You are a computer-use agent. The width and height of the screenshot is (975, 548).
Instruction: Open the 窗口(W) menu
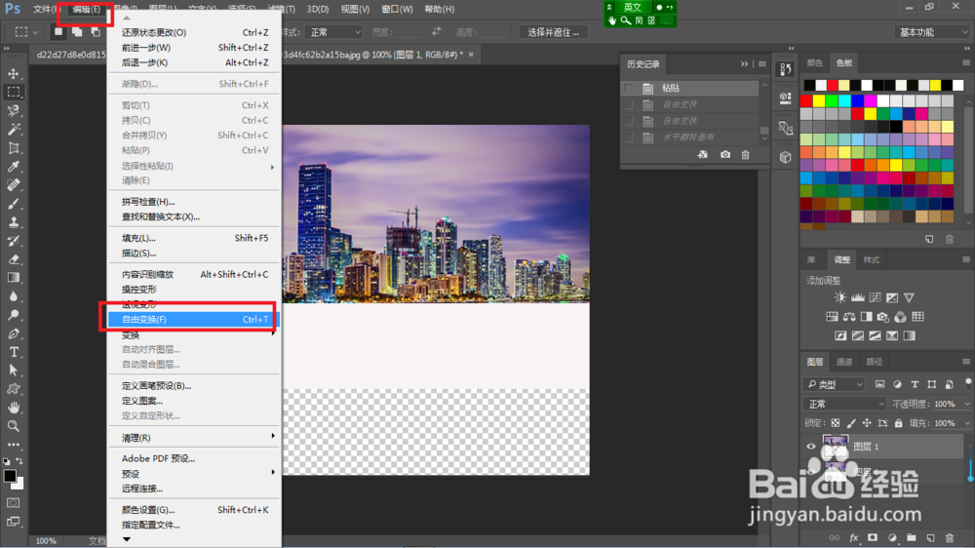[397, 9]
